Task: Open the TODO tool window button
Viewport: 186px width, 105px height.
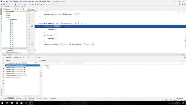Action: (x=39, y=98)
